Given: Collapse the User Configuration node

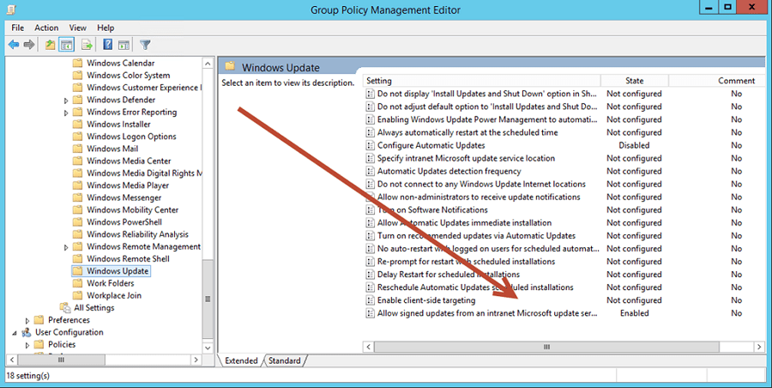Looking at the screenshot, I should [x=15, y=333].
